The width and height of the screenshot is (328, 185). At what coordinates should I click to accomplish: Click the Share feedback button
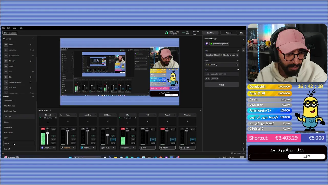click(10, 33)
